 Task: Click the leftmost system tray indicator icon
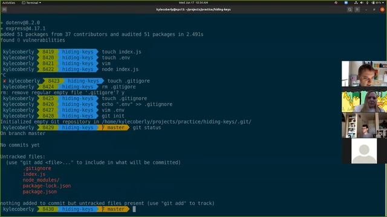[336, 2]
